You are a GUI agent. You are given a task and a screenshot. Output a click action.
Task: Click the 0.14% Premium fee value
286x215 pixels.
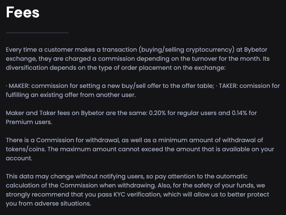click(239, 113)
